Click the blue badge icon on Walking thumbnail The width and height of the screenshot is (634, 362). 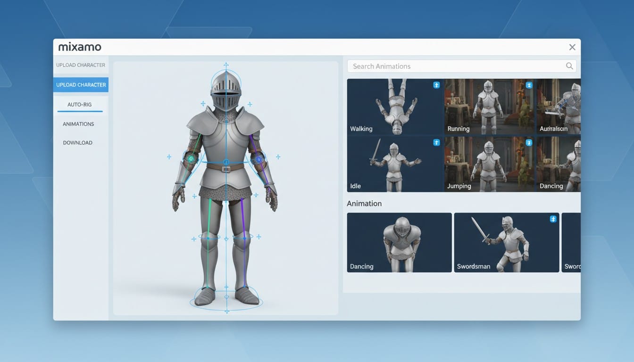pos(436,85)
